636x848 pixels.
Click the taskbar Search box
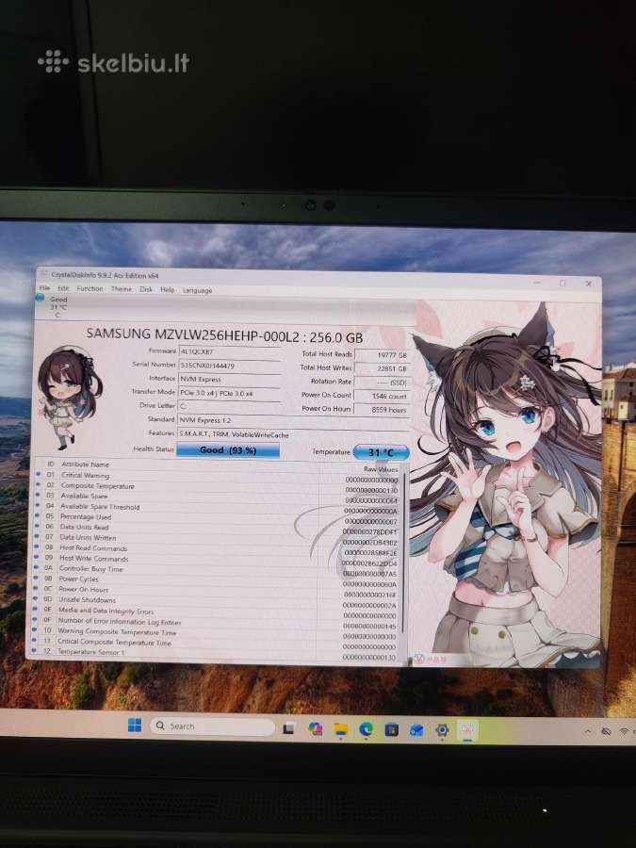(x=212, y=726)
